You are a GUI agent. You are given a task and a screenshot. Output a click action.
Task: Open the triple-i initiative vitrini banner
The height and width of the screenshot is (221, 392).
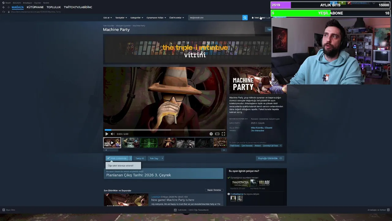(187, 49)
